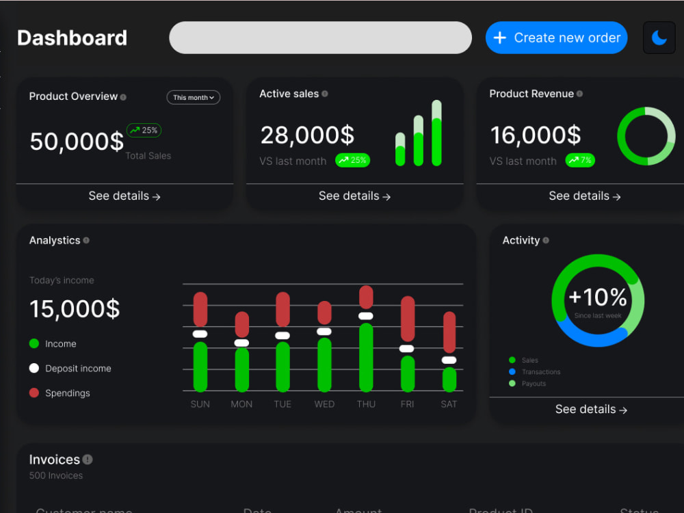Open See details under Product Overview

[124, 196]
